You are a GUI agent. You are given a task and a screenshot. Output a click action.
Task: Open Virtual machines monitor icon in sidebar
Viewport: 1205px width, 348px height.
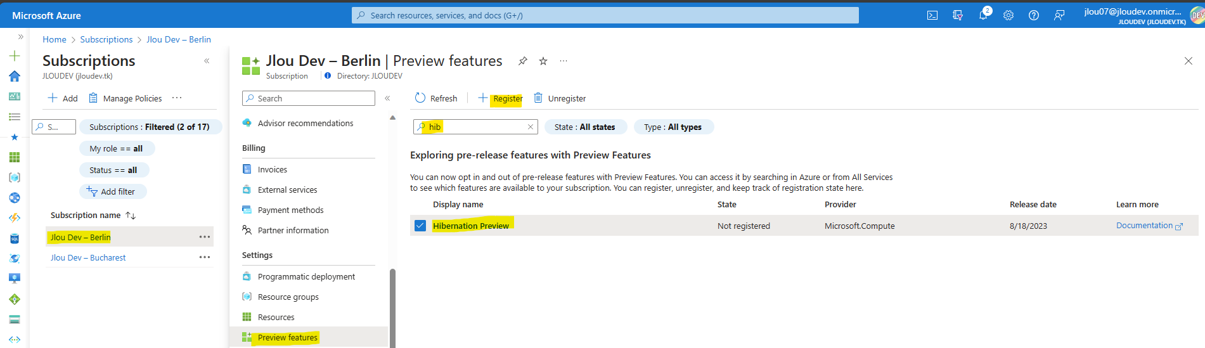click(15, 278)
